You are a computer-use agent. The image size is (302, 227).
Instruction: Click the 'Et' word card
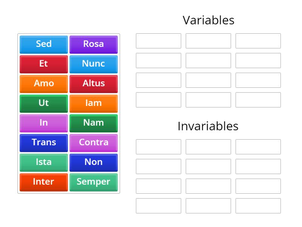pos(43,64)
